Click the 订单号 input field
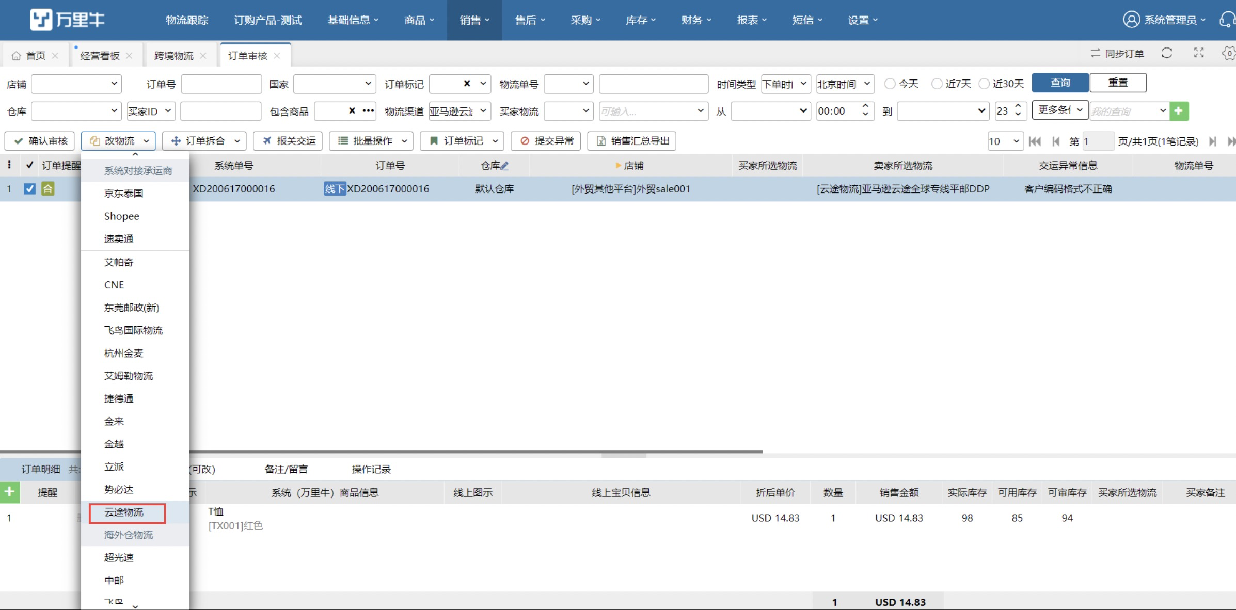The width and height of the screenshot is (1236, 610). (x=221, y=84)
